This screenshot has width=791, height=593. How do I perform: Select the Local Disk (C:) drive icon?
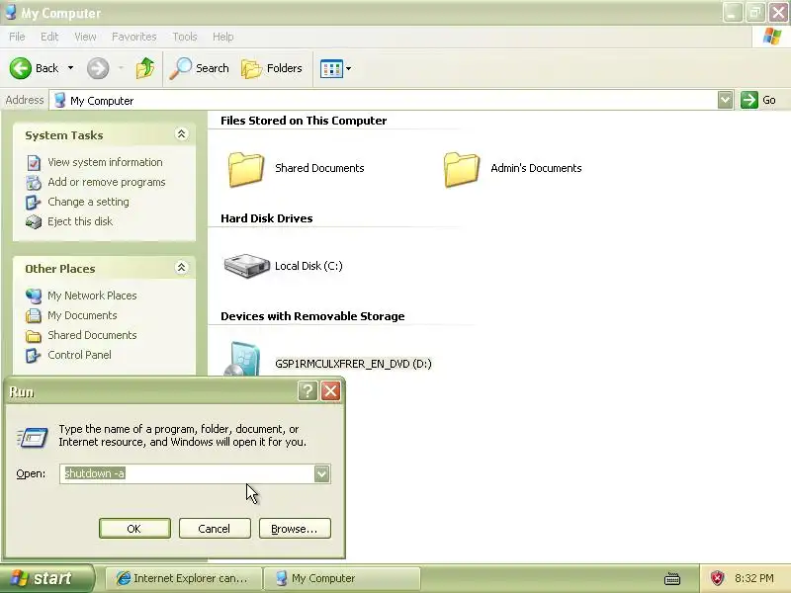click(246, 266)
